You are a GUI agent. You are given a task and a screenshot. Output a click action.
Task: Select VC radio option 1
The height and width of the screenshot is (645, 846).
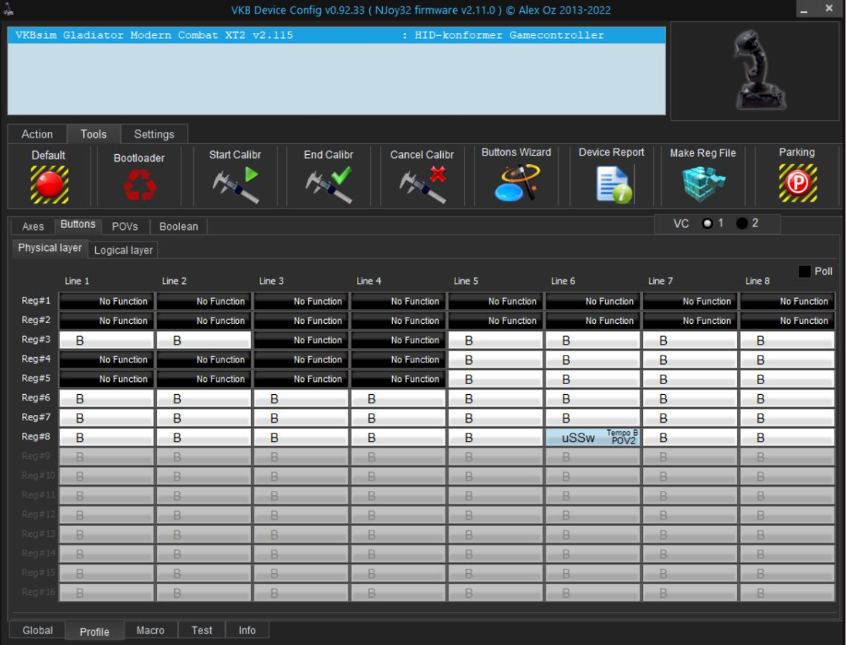pyautogui.click(x=708, y=224)
